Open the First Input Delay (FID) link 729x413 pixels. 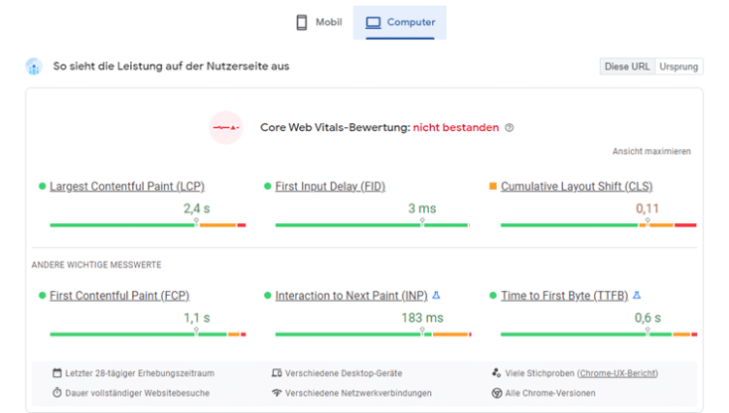330,186
